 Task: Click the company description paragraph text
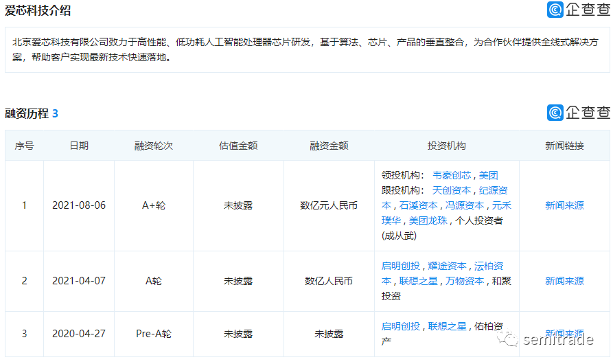pyautogui.click(x=305, y=49)
